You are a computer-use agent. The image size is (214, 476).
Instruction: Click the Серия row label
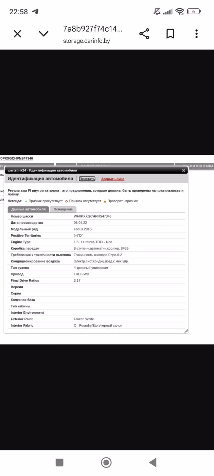[16, 293]
